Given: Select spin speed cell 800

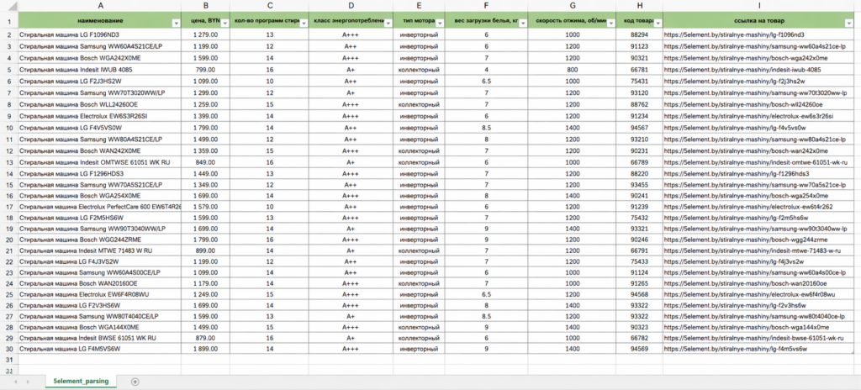Looking at the screenshot, I should [x=572, y=70].
